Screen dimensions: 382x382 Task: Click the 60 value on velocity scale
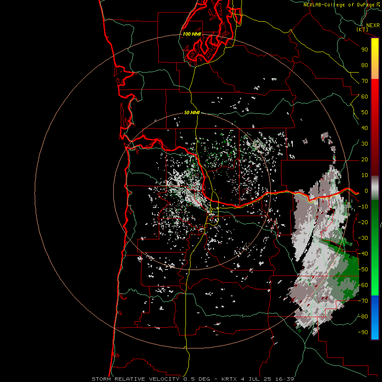click(365, 97)
